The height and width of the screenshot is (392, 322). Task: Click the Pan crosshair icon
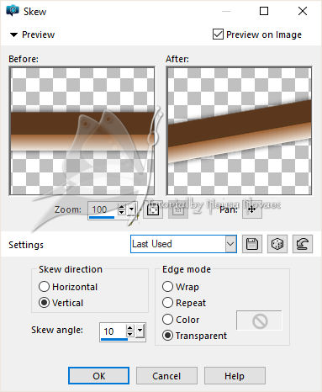pos(252,209)
